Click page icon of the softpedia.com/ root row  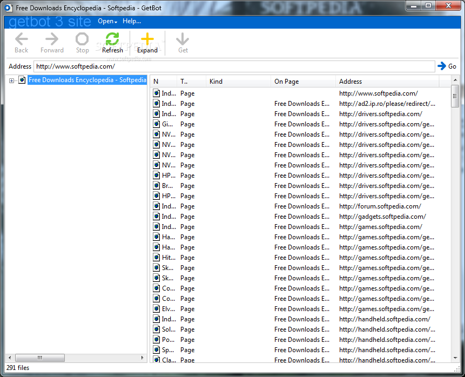(x=156, y=93)
